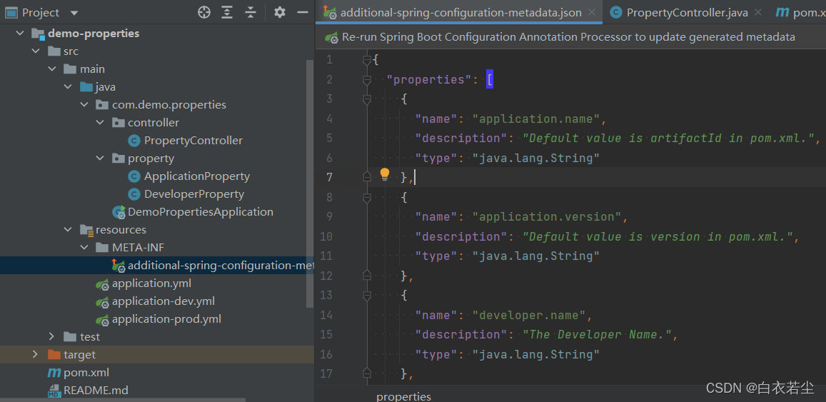826x402 pixels.
Task: Click the "application.name" value on line 4
Action: pyautogui.click(x=535, y=119)
